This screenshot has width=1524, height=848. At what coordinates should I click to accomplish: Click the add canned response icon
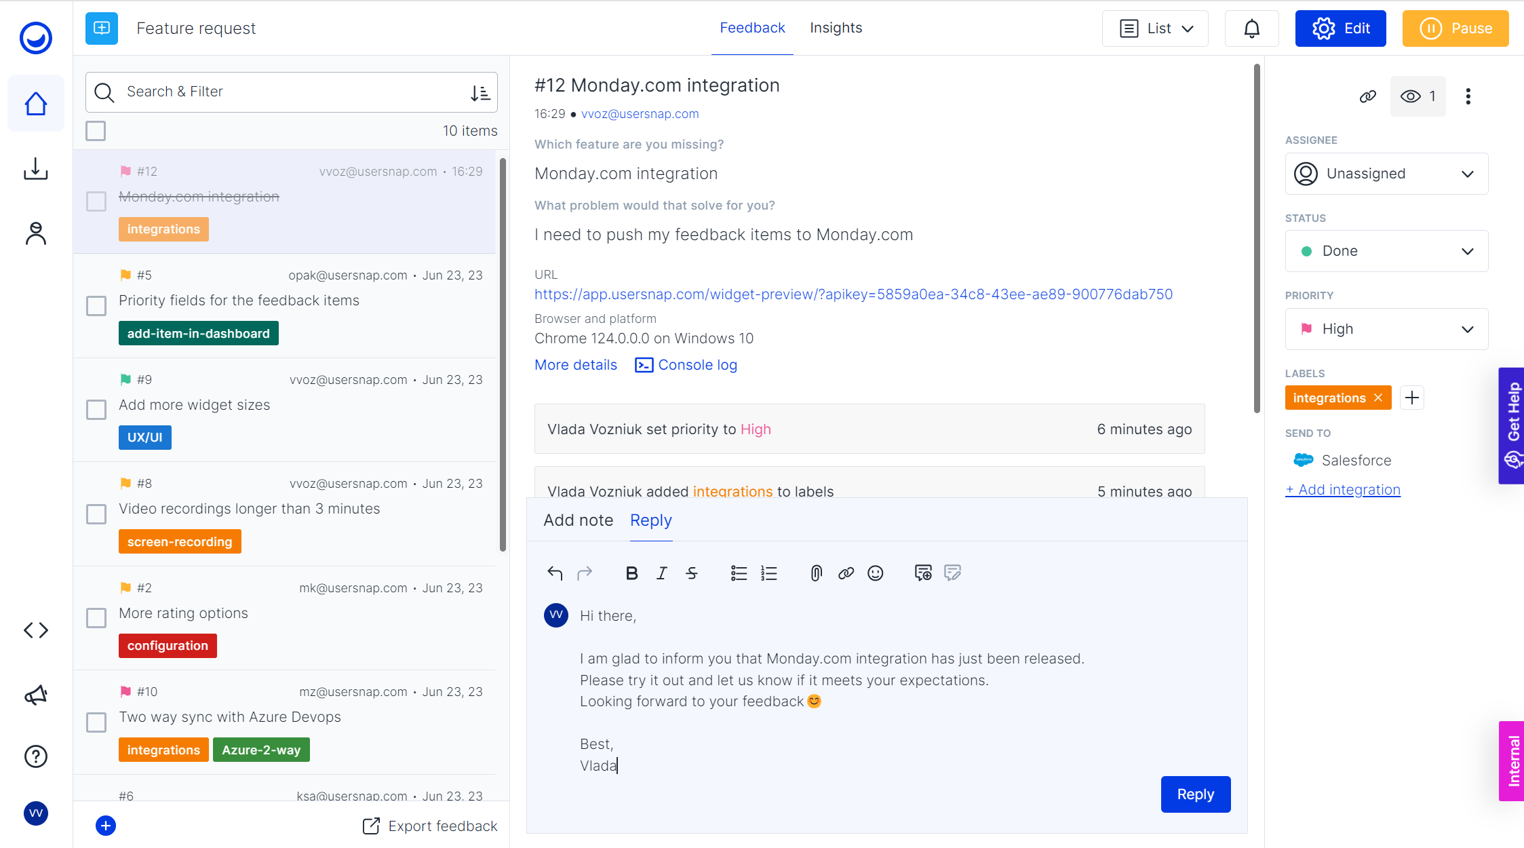pyautogui.click(x=923, y=573)
